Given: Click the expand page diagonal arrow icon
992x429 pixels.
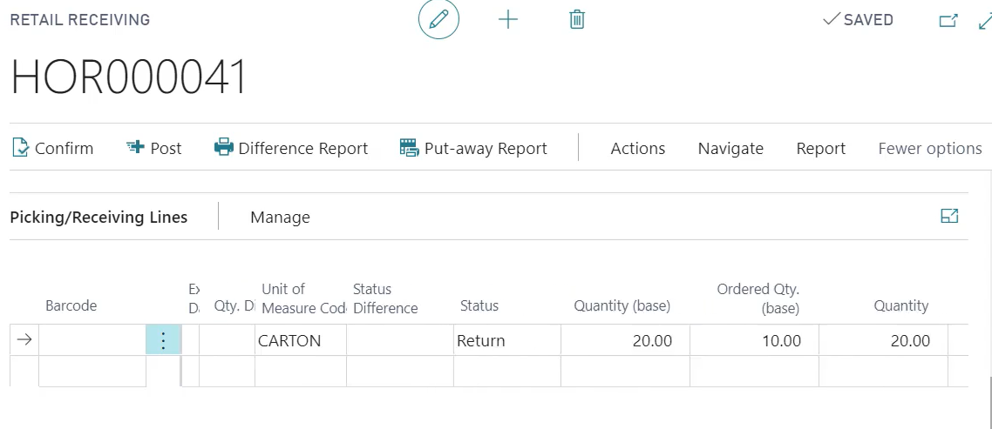Looking at the screenshot, I should [x=985, y=21].
